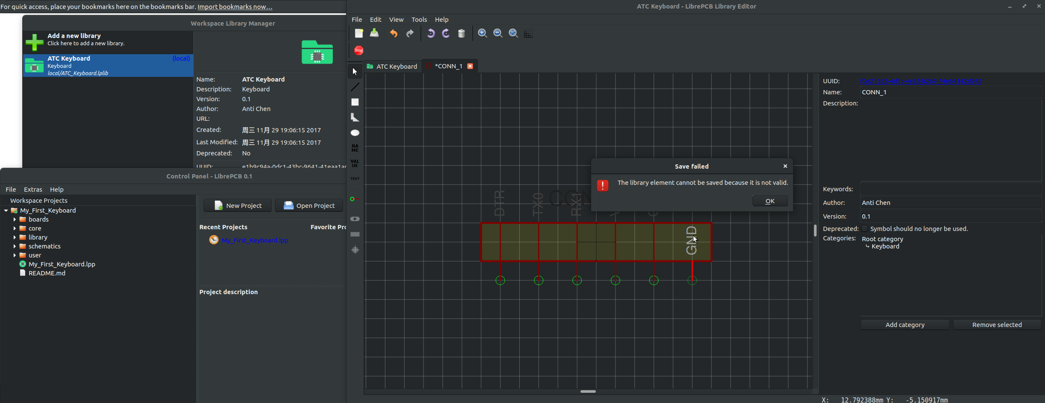Expand the schematics folder
The height and width of the screenshot is (403, 1045).
point(14,246)
